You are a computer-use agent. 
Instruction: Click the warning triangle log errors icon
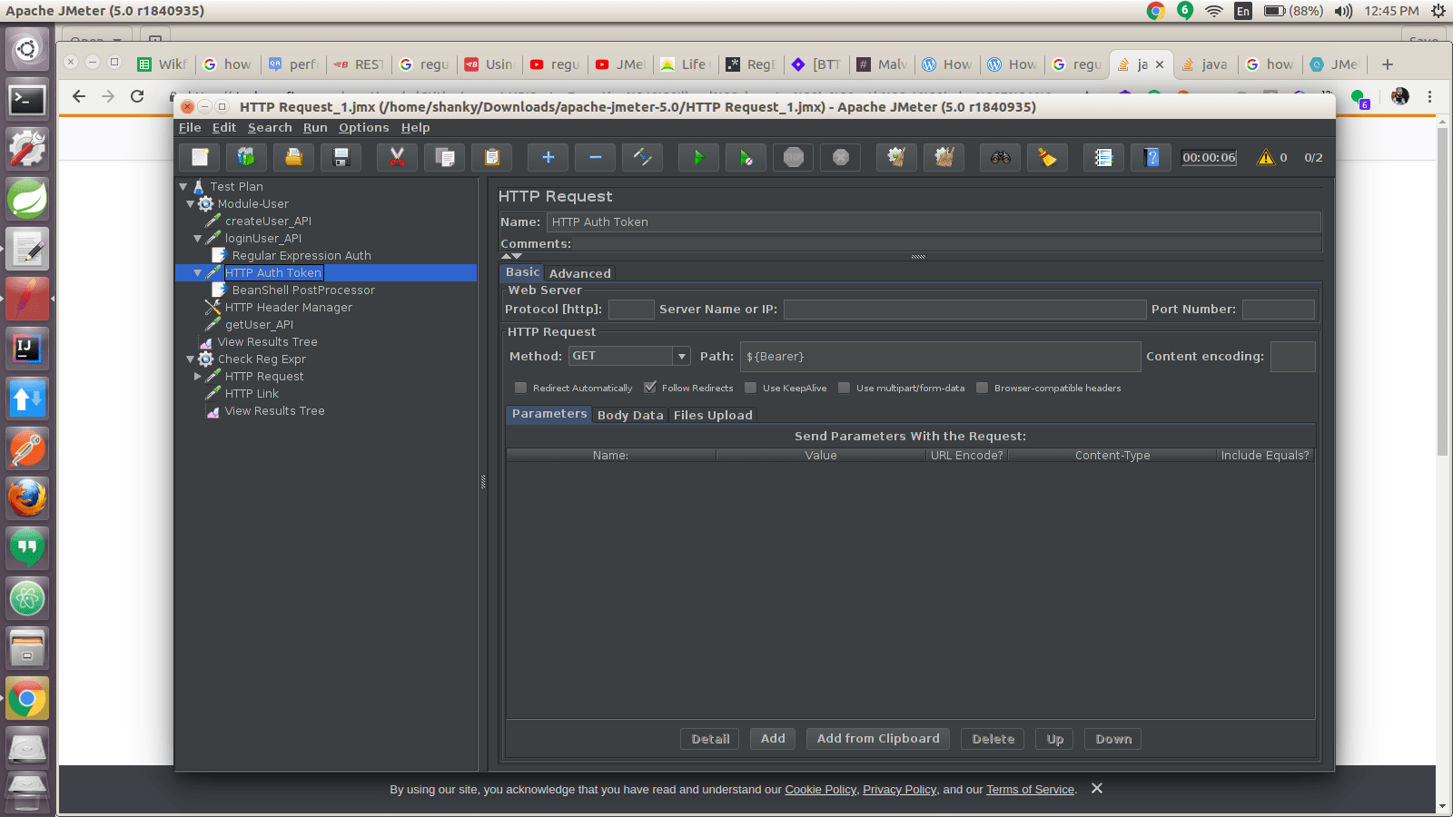tap(1265, 157)
